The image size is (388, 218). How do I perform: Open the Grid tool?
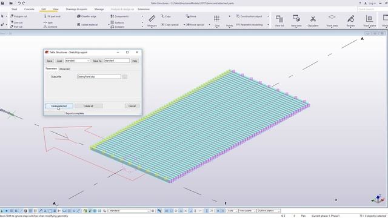217,21
